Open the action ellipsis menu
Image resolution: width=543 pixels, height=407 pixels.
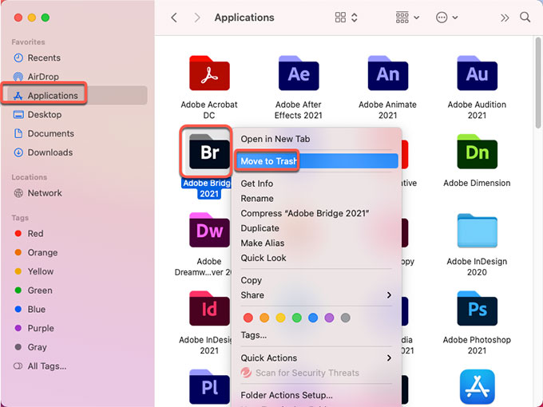click(x=446, y=18)
